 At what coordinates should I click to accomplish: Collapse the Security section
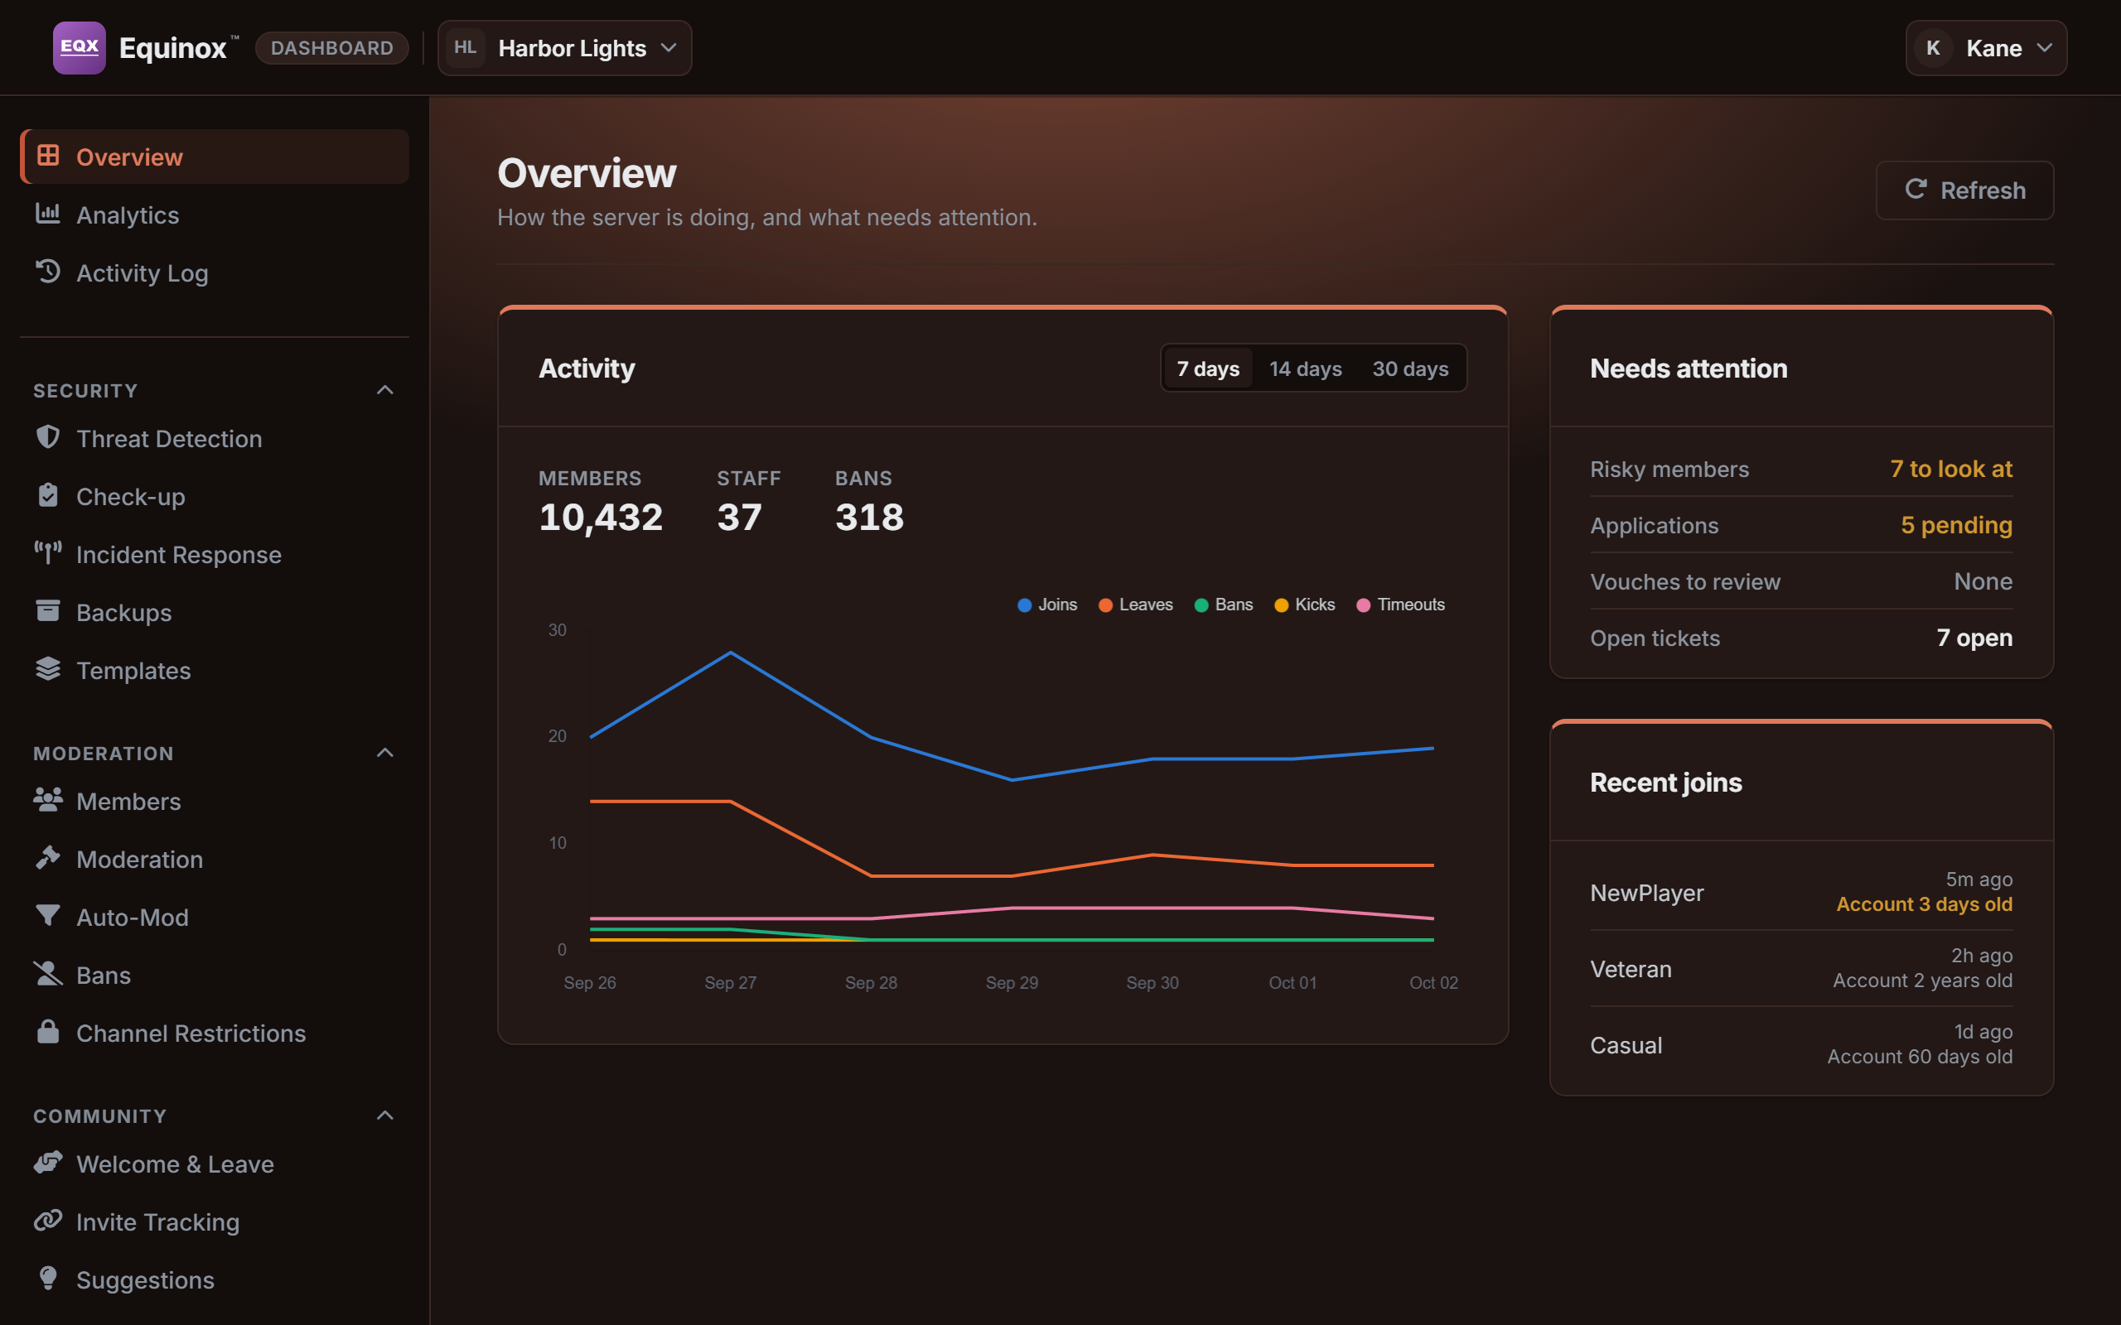pyautogui.click(x=384, y=390)
